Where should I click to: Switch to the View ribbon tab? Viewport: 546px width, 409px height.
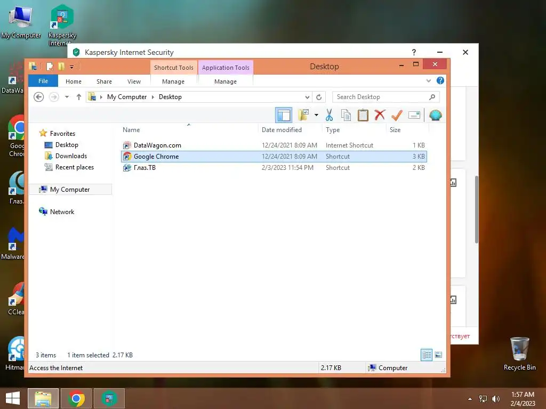pyautogui.click(x=134, y=81)
